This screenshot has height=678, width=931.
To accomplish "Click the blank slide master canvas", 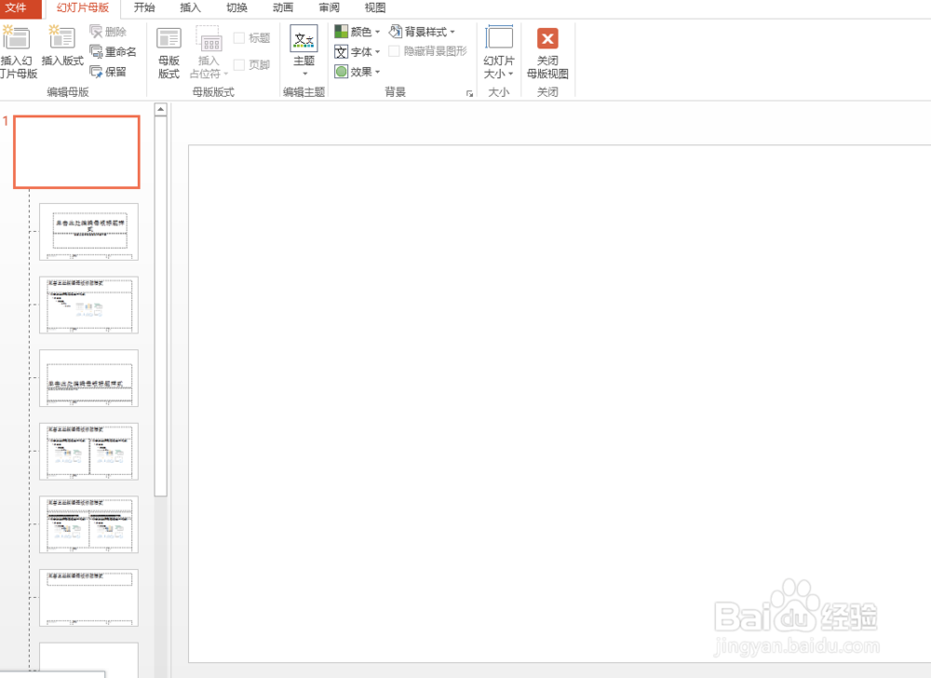I will [x=560, y=403].
